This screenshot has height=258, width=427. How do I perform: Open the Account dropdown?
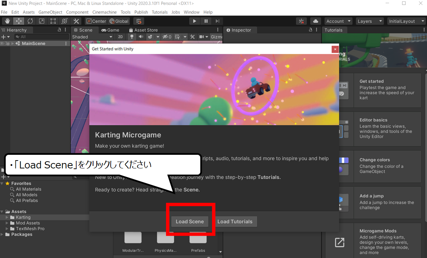click(339, 21)
